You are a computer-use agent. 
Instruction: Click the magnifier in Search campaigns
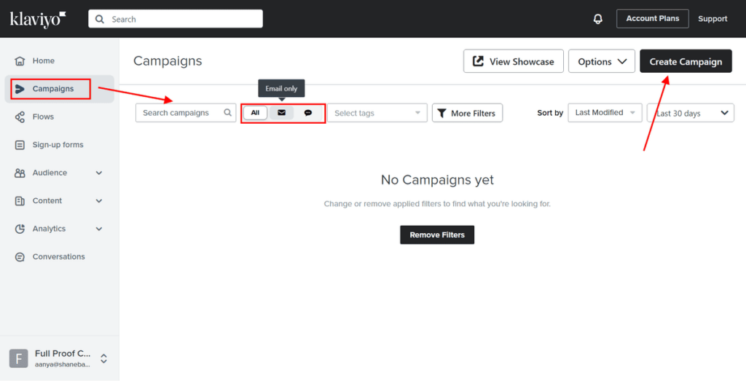[228, 113]
